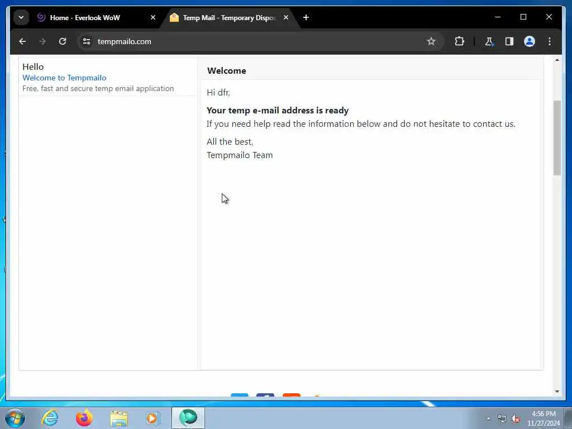572x429 pixels.
Task: Open the Extensions puzzle icon
Action: pos(459,41)
